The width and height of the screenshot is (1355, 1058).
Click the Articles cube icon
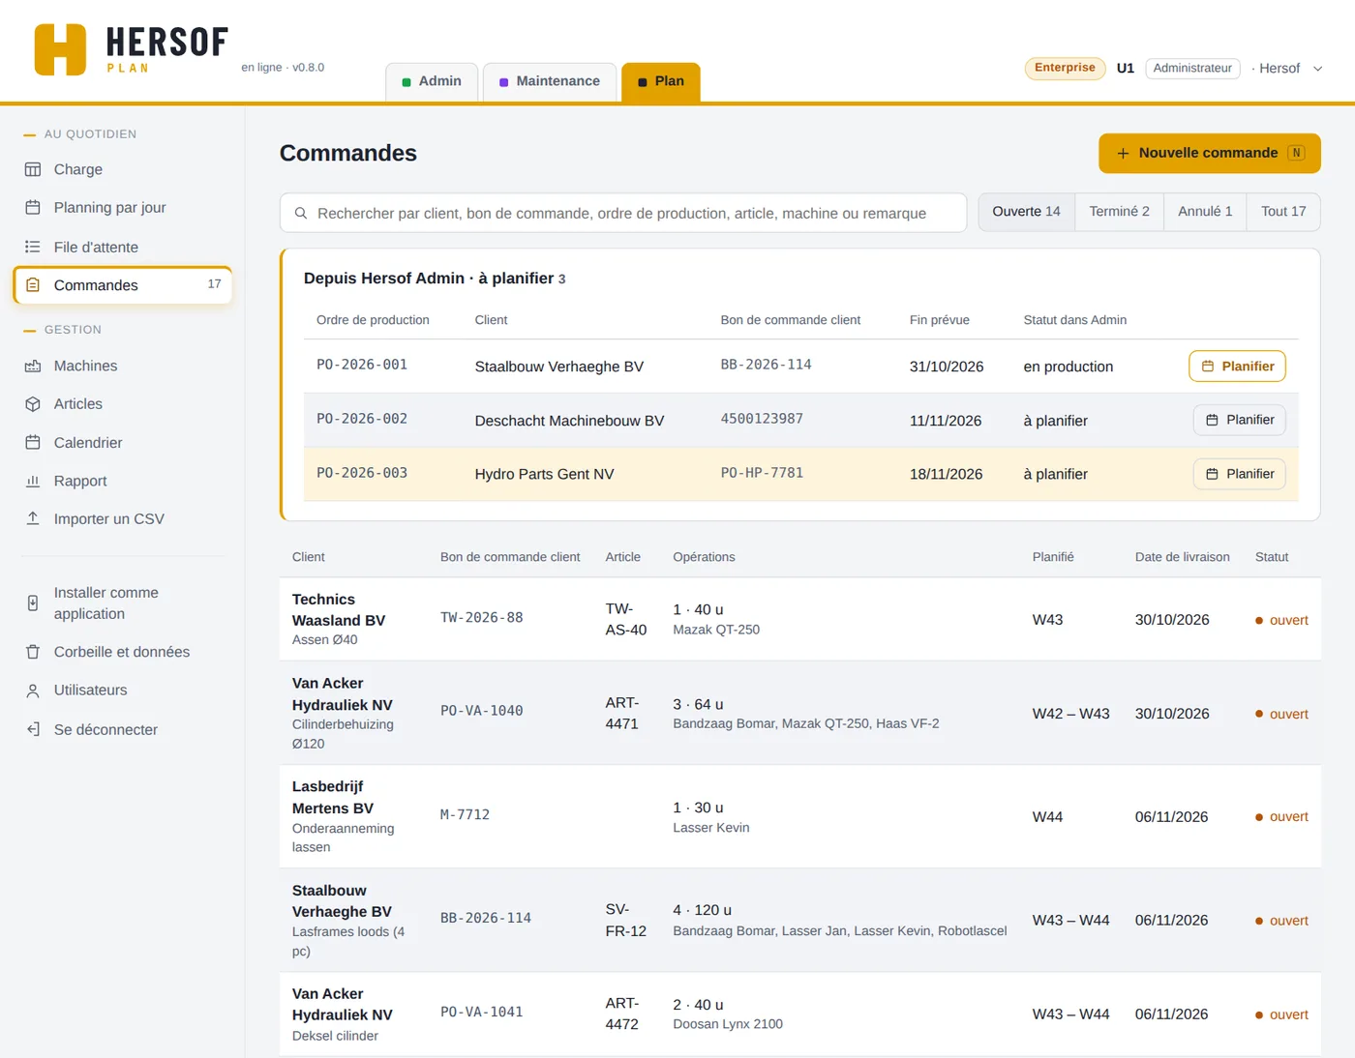[x=33, y=404]
